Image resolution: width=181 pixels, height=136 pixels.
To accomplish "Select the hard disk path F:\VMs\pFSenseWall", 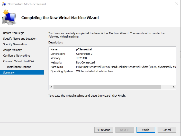I will pyautogui.click(x=126, y=67).
